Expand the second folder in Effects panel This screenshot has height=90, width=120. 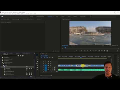point(1,59)
